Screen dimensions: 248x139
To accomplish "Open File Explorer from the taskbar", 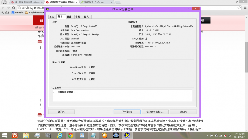I will (x=26, y=135).
